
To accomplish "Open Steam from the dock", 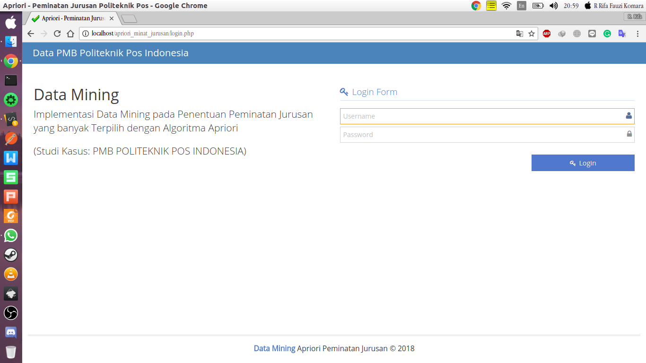I will 11,255.
